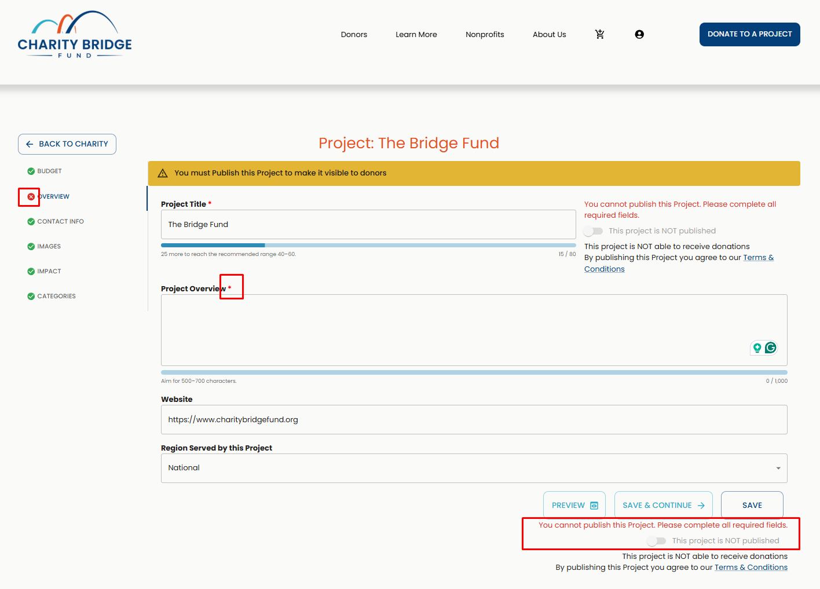Click the 'Project: The Bridge Fund' heading
The width and height of the screenshot is (820, 589).
tap(409, 143)
